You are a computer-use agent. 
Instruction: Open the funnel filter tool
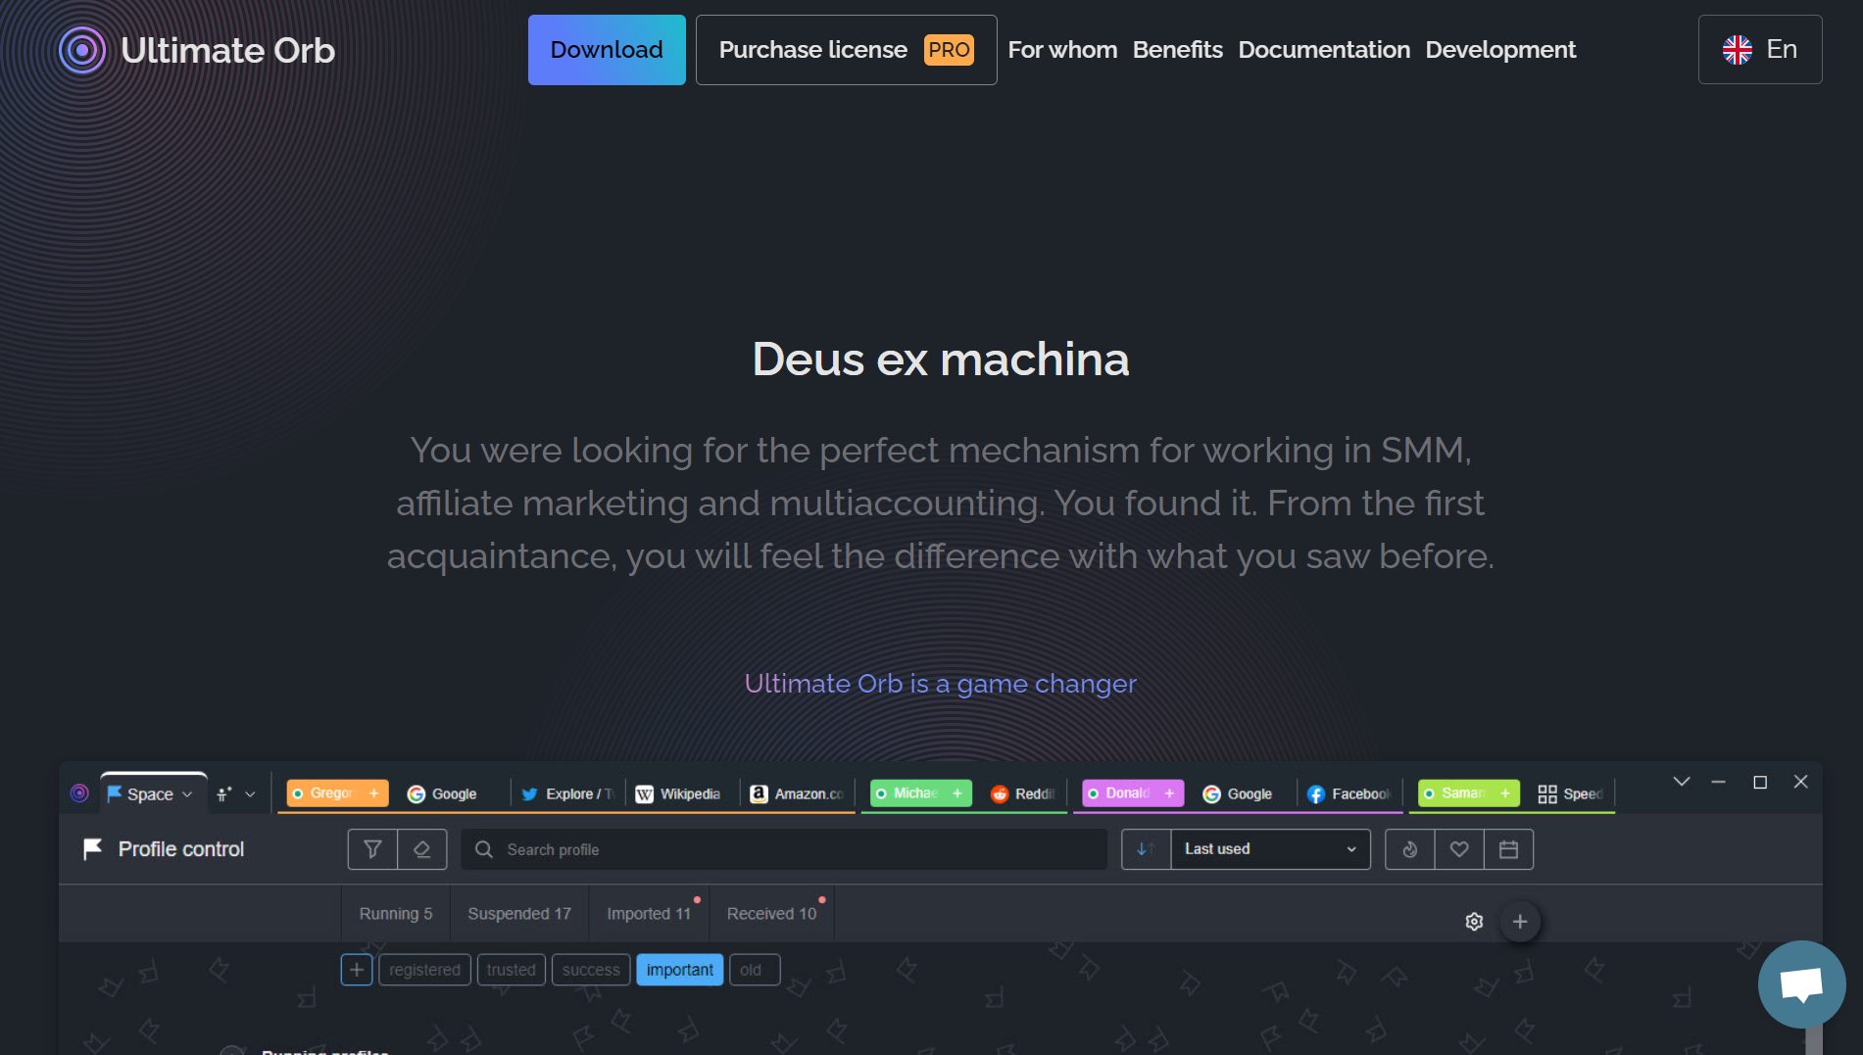(372, 849)
